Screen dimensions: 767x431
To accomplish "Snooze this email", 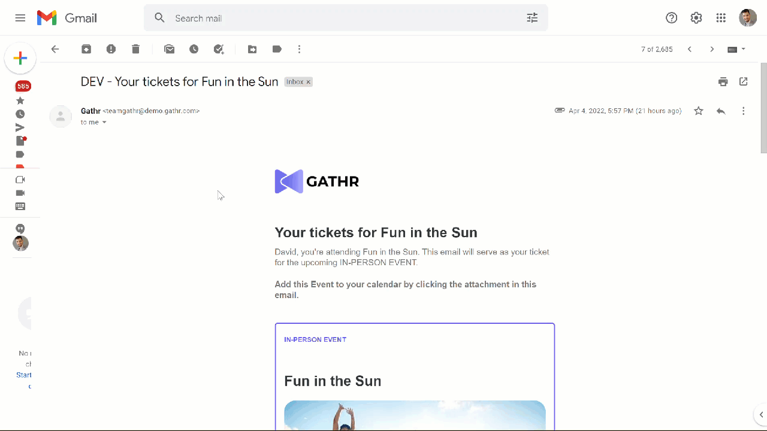I will click(x=194, y=49).
